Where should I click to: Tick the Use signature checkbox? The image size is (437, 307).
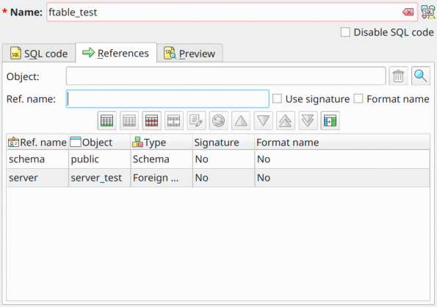coord(277,98)
